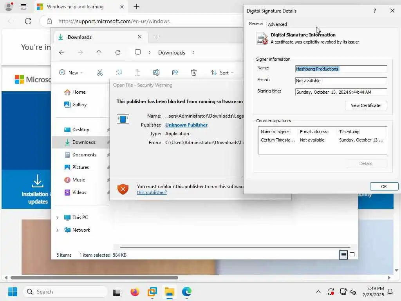Open the New item dropdown in File Explorer
Image resolution: width=401 pixels, height=301 pixels.
[71, 73]
